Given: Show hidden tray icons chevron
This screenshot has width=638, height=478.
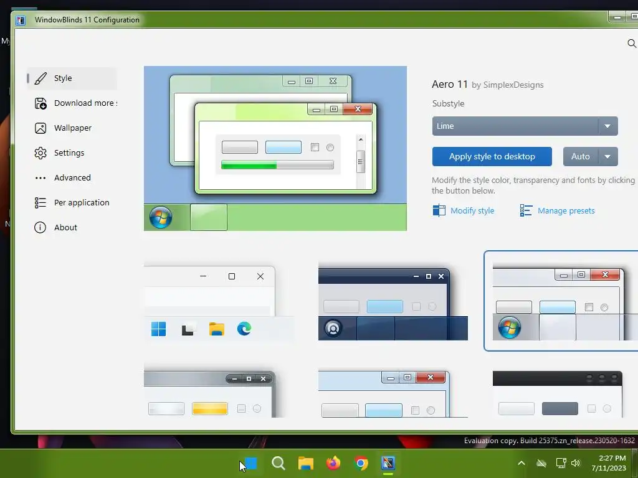Looking at the screenshot, I should 521,463.
